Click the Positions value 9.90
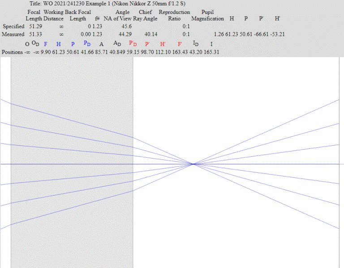The width and height of the screenshot is (344, 268). [46, 52]
